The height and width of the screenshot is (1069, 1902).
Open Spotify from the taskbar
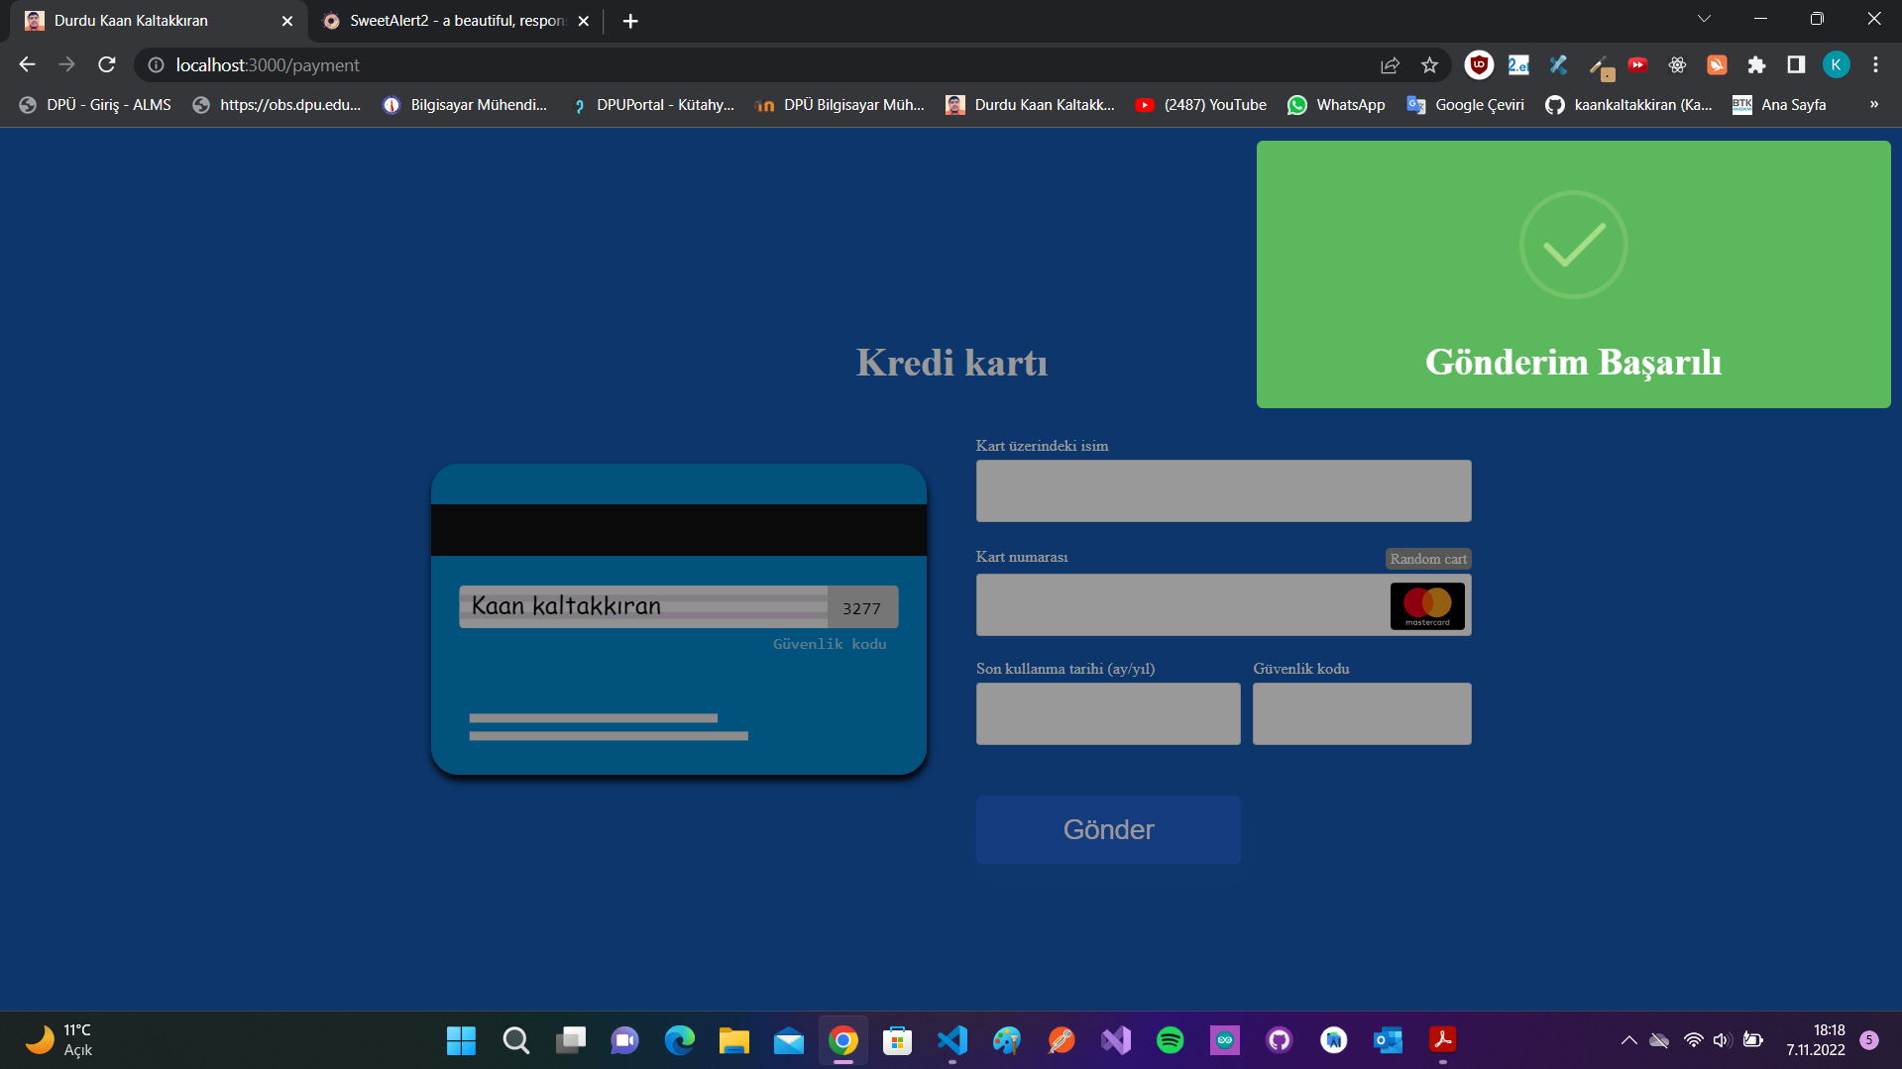pyautogui.click(x=1170, y=1041)
